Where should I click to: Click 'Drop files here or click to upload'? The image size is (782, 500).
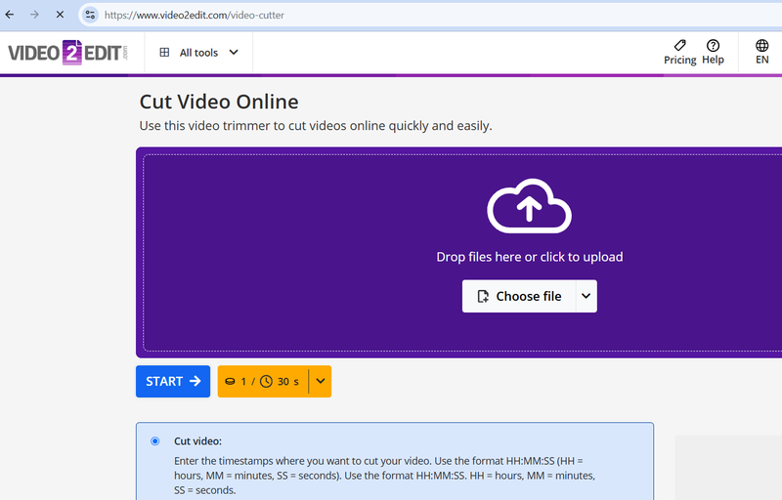(529, 257)
